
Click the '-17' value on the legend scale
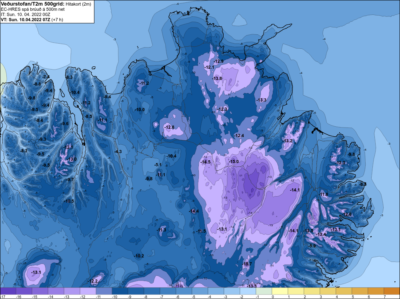(x=2, y=297)
